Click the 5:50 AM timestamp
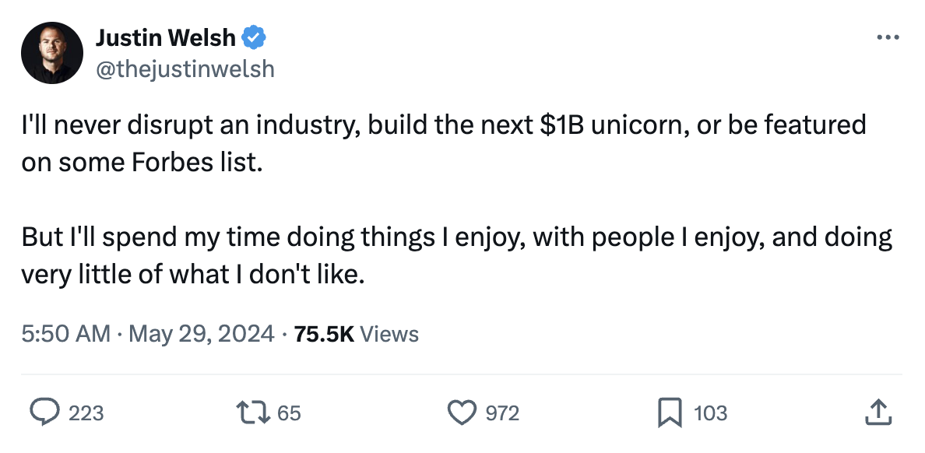The width and height of the screenshot is (925, 453). click(66, 334)
